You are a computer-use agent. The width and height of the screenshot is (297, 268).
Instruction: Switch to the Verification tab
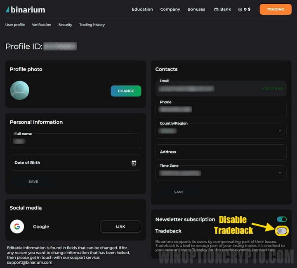[42, 25]
